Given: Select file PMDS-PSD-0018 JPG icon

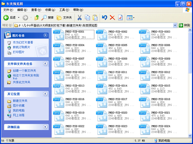Looking at the screenshot, I should point(145,102).
